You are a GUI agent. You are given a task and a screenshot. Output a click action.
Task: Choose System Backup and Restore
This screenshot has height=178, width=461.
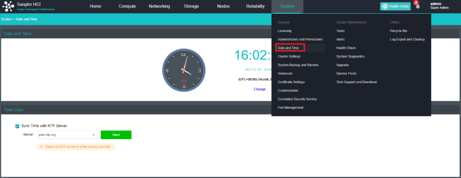click(x=298, y=65)
